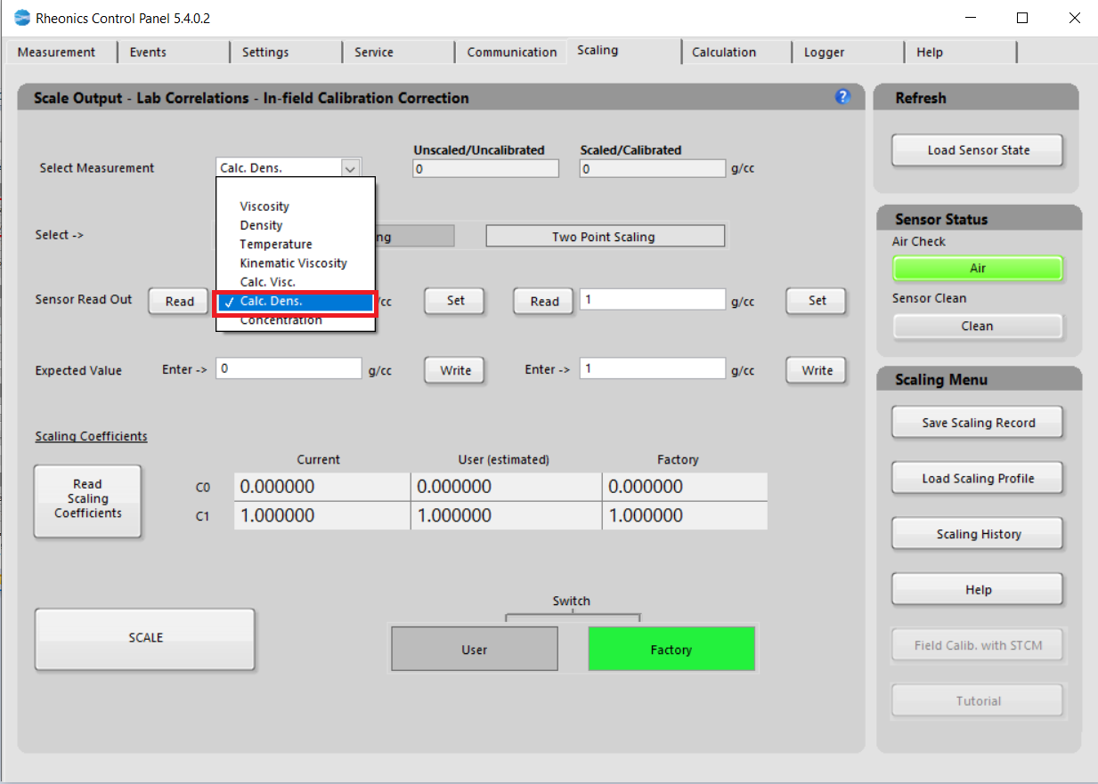Viewport: 1098px width, 784px height.
Task: Switch to Factory coefficients with the green toggle
Action: (x=671, y=650)
